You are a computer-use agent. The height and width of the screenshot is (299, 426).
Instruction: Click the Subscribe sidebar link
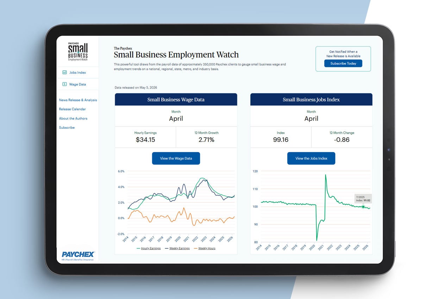pyautogui.click(x=67, y=128)
